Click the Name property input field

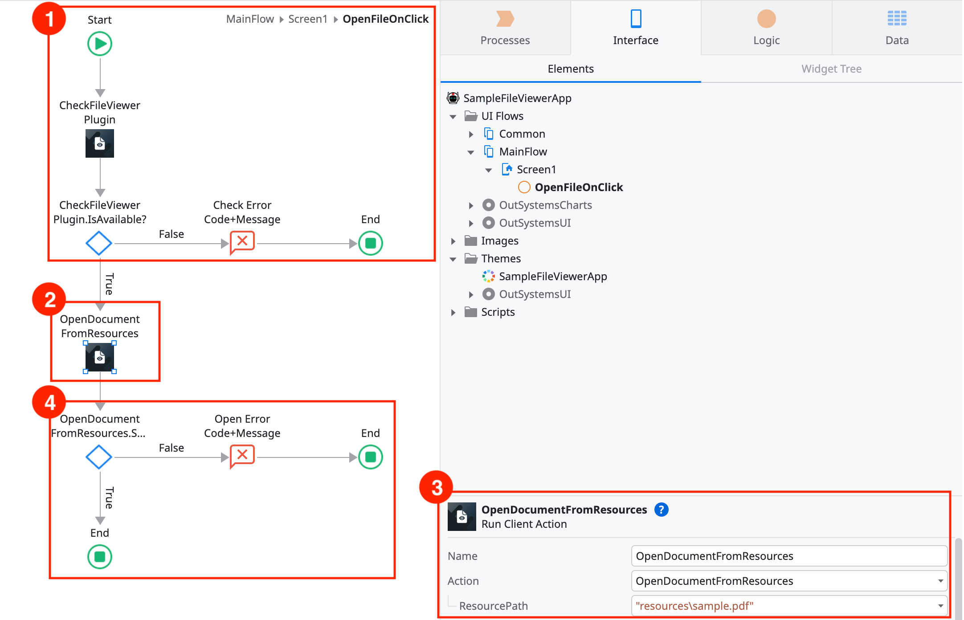coord(788,556)
